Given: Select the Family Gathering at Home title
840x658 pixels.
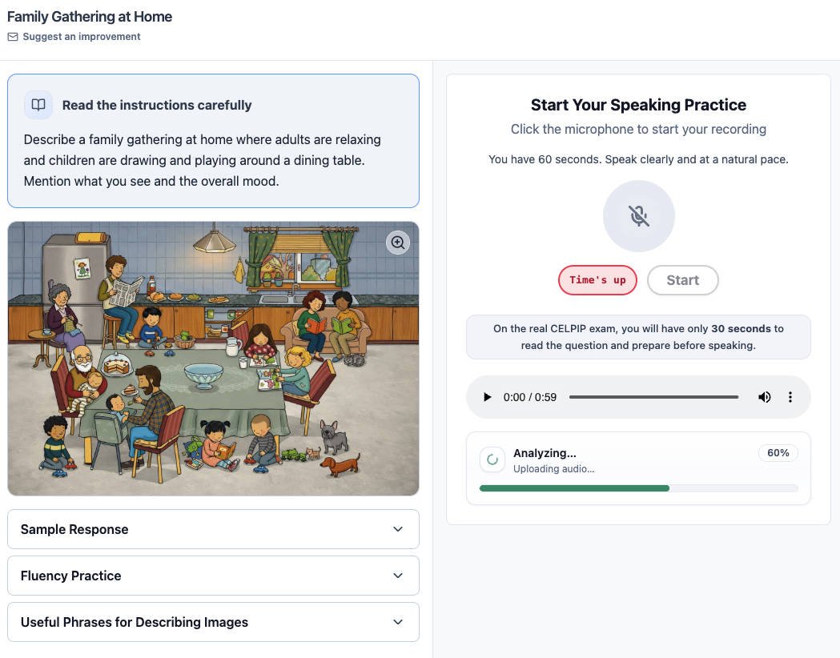Looking at the screenshot, I should point(89,16).
